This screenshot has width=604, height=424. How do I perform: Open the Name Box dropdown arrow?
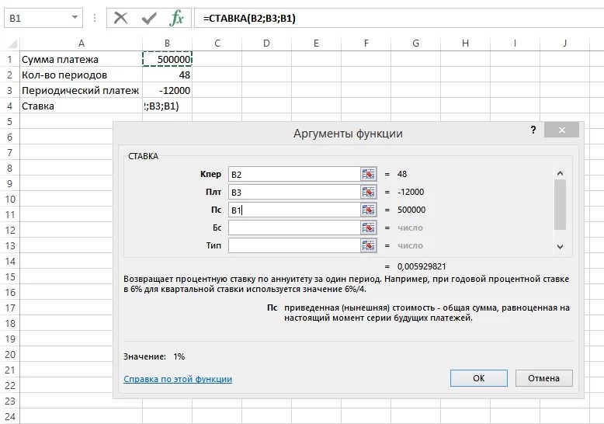(x=75, y=18)
